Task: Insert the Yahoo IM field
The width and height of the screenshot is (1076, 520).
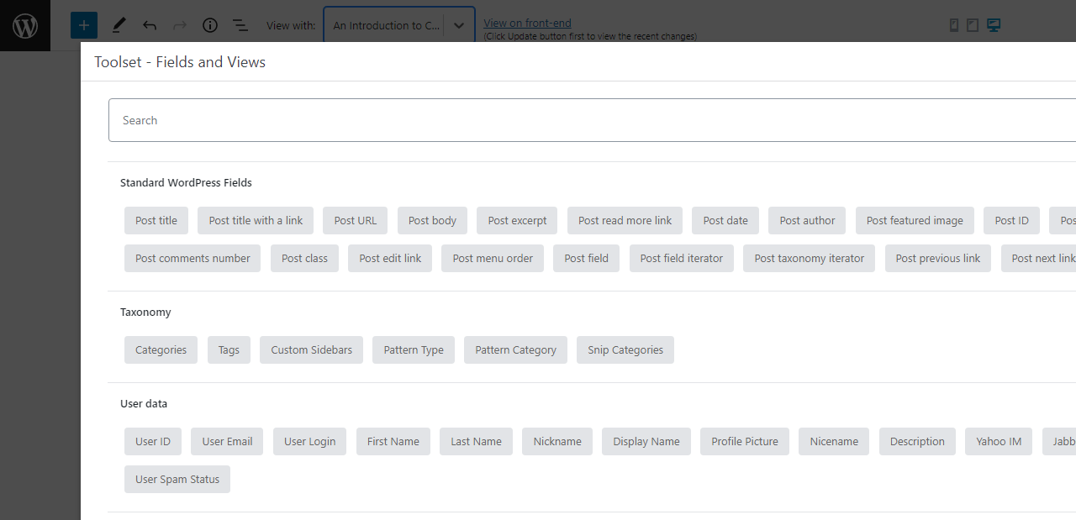Action: (999, 441)
